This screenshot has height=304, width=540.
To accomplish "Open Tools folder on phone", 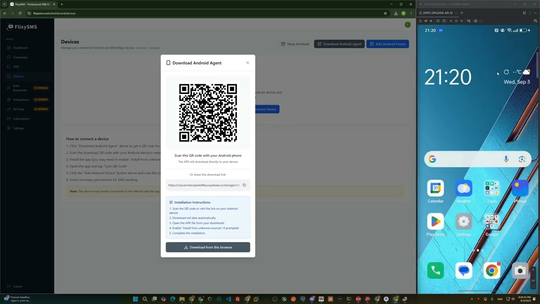I will [492, 192].
